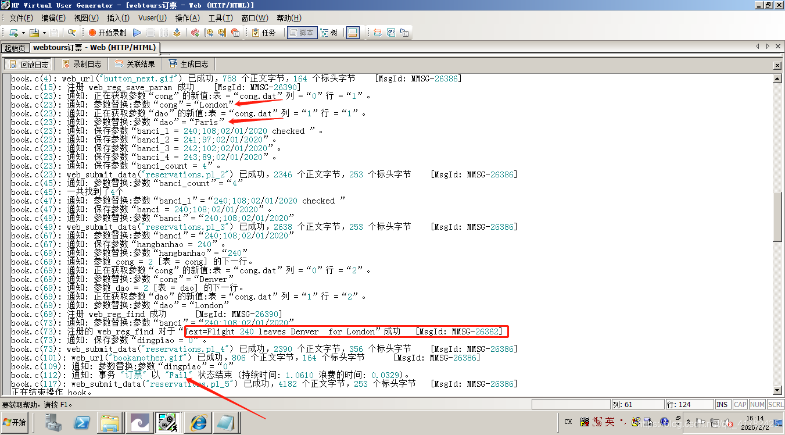Viewport: 785px width, 435px height.
Task: Click log line with "Paris" dao parameter
Action: tap(117, 122)
